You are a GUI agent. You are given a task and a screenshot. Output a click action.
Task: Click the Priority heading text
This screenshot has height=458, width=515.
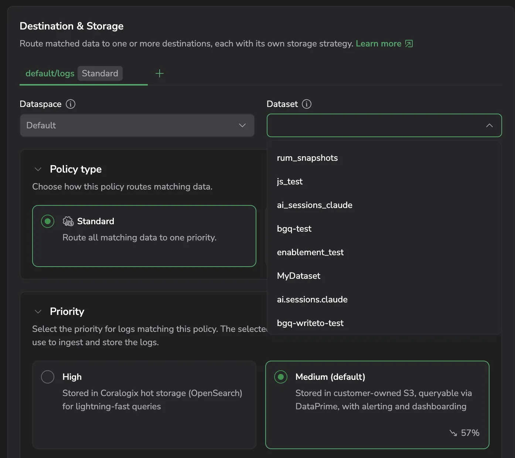67,312
